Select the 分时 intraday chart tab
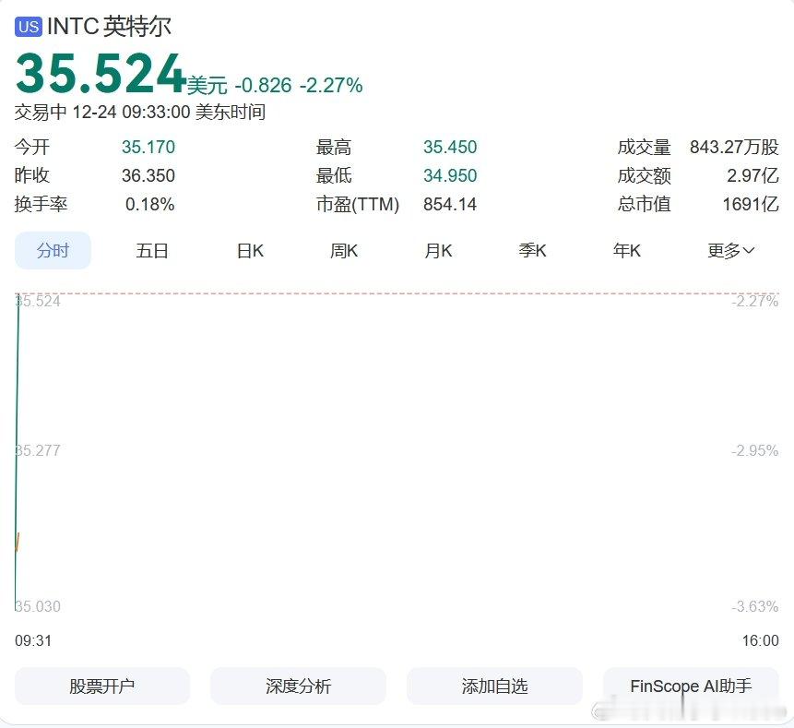The image size is (794, 728). pos(53,250)
